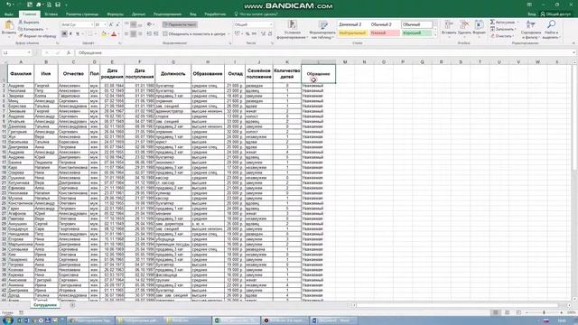Decrease indent in alignment group
This screenshot has height=325, width=578.
pyautogui.click(x=149, y=34)
